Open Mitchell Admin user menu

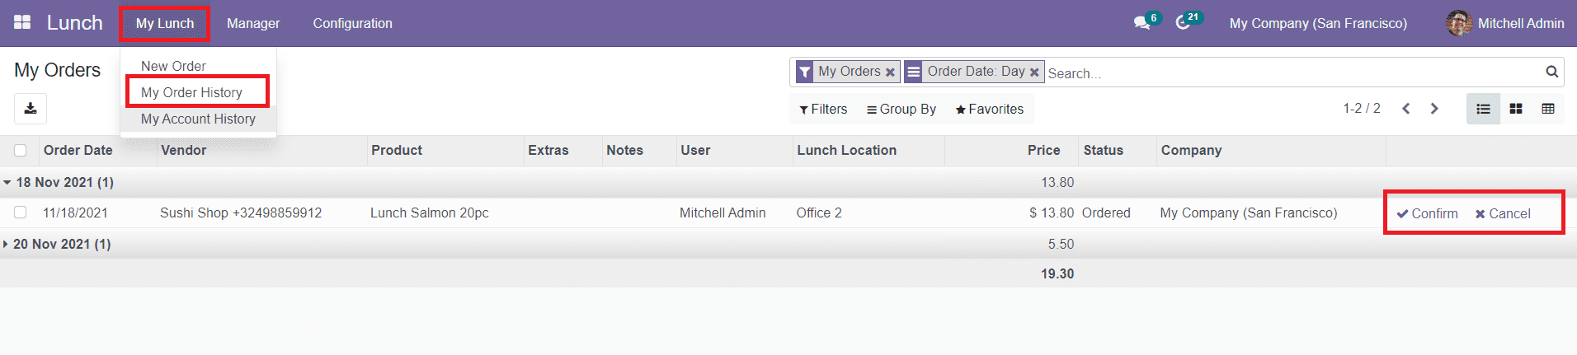pyautogui.click(x=1505, y=23)
